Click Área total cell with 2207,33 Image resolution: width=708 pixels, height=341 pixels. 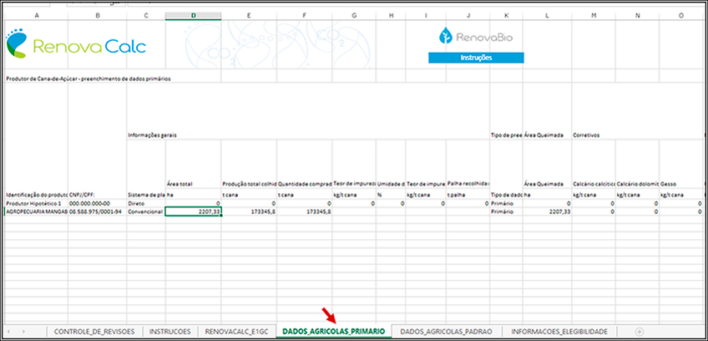tap(194, 212)
